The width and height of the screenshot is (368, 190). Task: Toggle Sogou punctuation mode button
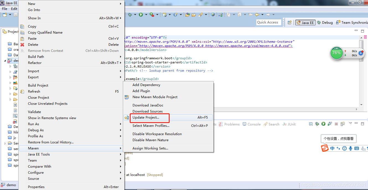coord(338,148)
